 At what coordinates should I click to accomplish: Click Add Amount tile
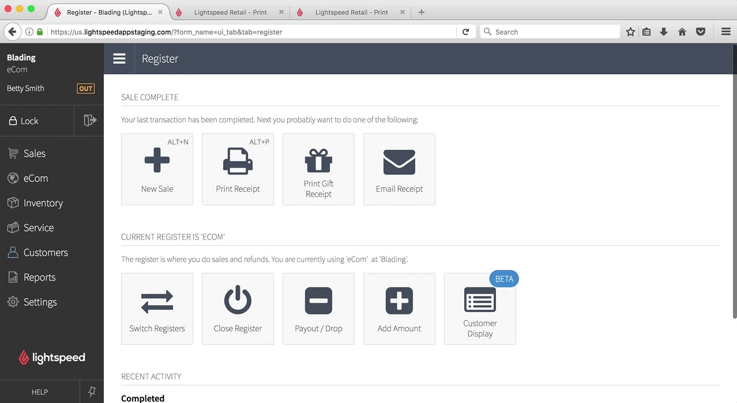point(399,309)
